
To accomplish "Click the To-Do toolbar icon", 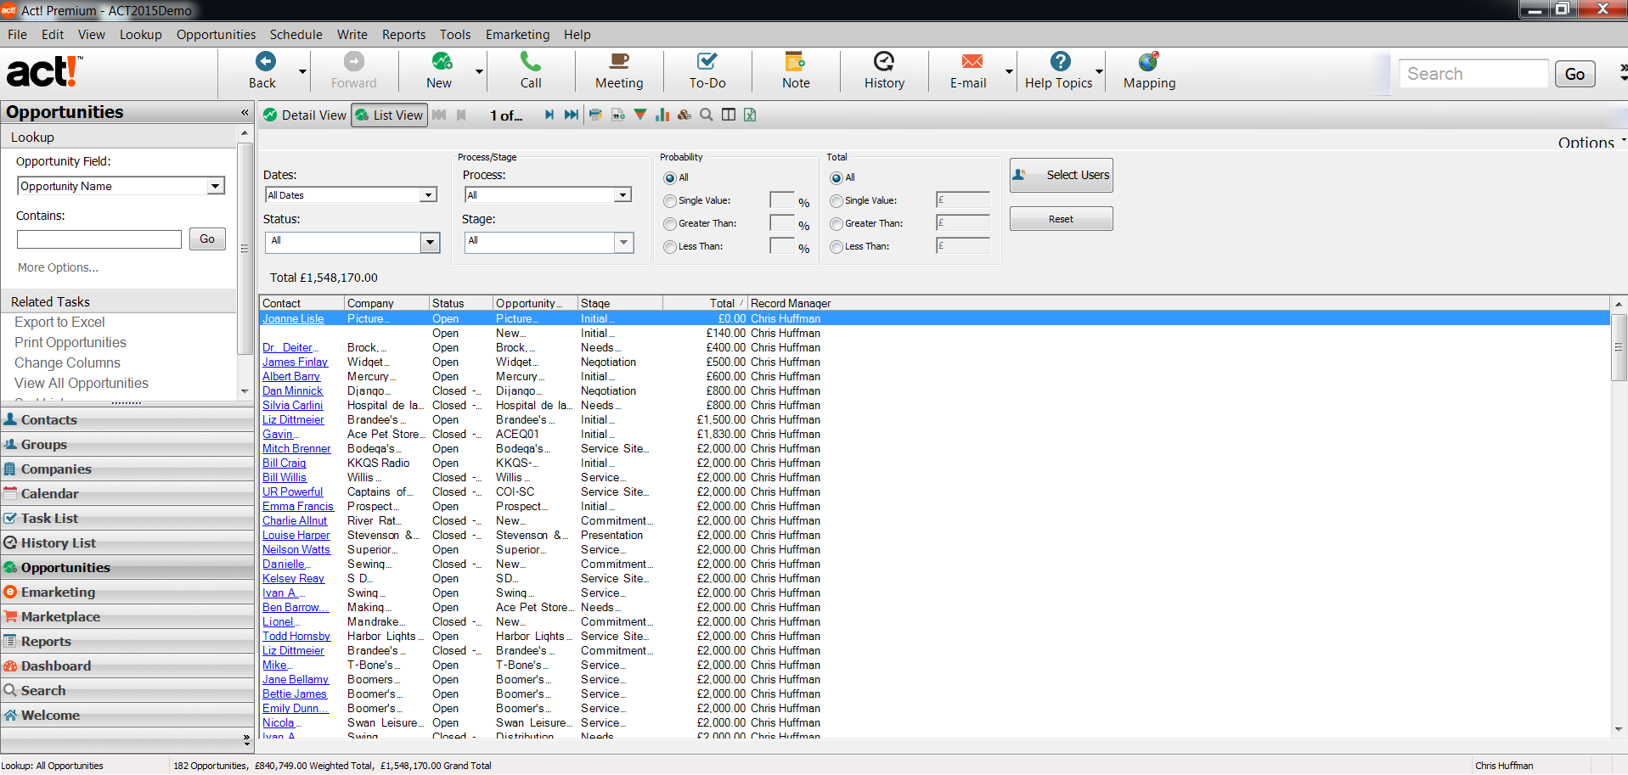I will pos(707,61).
